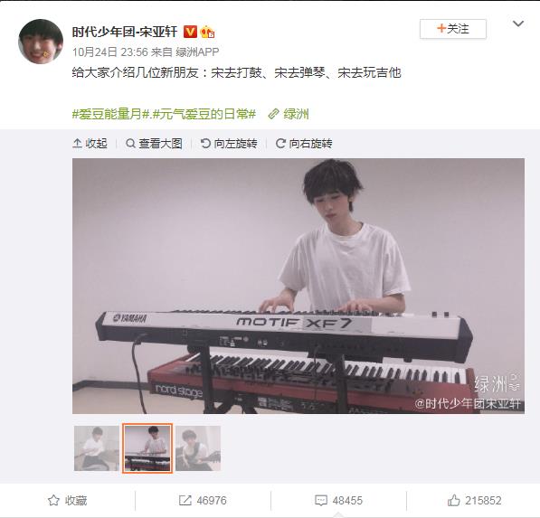Open the 时代少年团-宋亚轩 username link

point(125,32)
